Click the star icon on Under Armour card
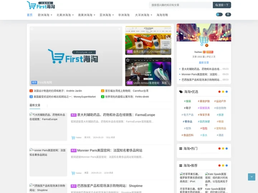Viewport: 258px width, 193px height. tap(128, 60)
